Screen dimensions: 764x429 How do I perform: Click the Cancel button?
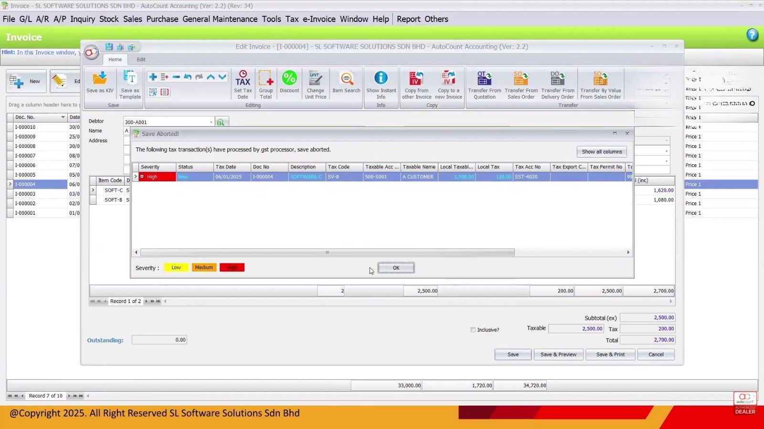pyautogui.click(x=656, y=355)
